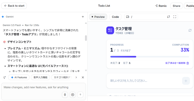Click the Gemini 3.5 Flash label
194x101 pixels.
pos(12,25)
